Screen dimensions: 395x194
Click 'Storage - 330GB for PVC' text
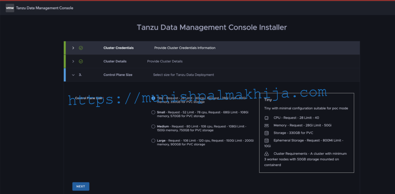[293, 133]
